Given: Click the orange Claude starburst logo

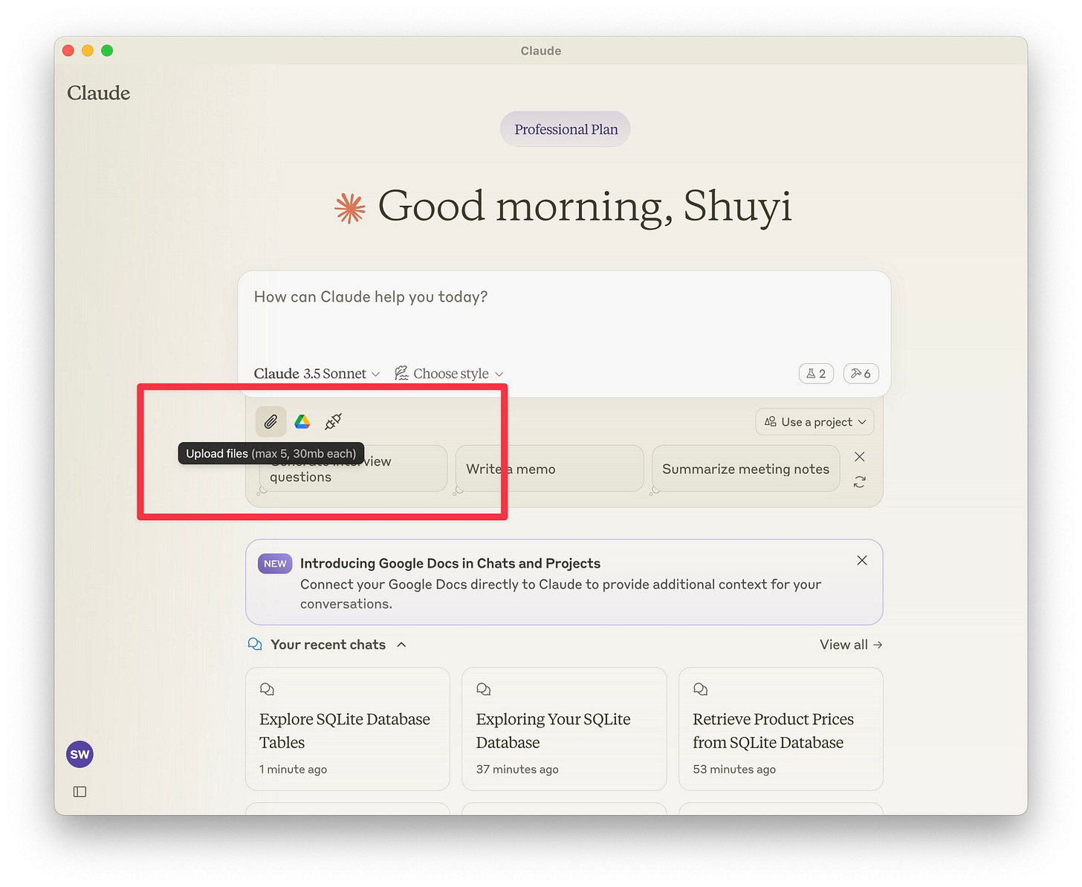Looking at the screenshot, I should tap(350, 208).
